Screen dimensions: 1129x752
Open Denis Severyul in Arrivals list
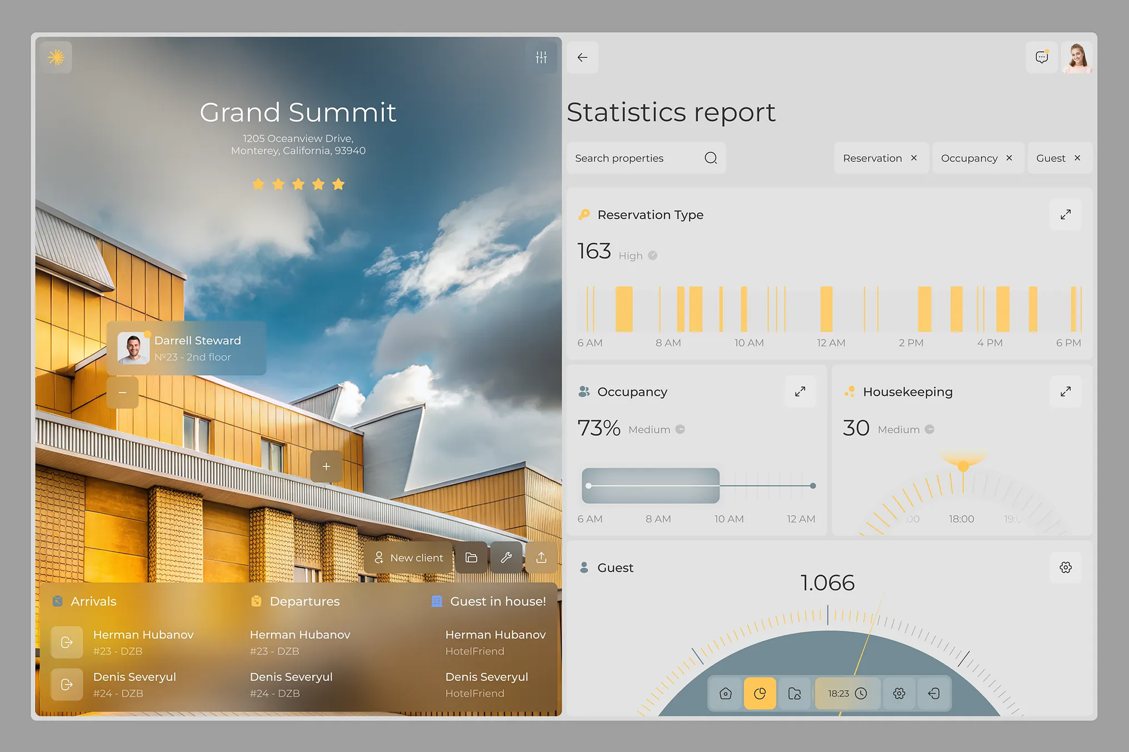135,685
